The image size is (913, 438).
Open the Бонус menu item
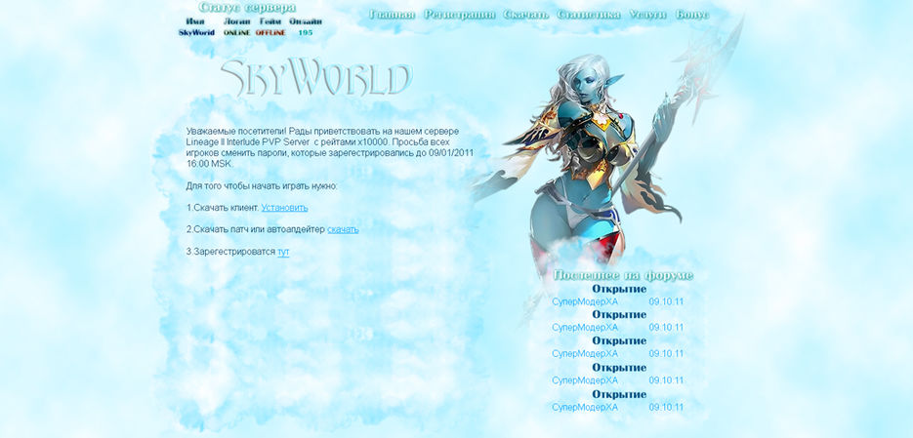[692, 15]
